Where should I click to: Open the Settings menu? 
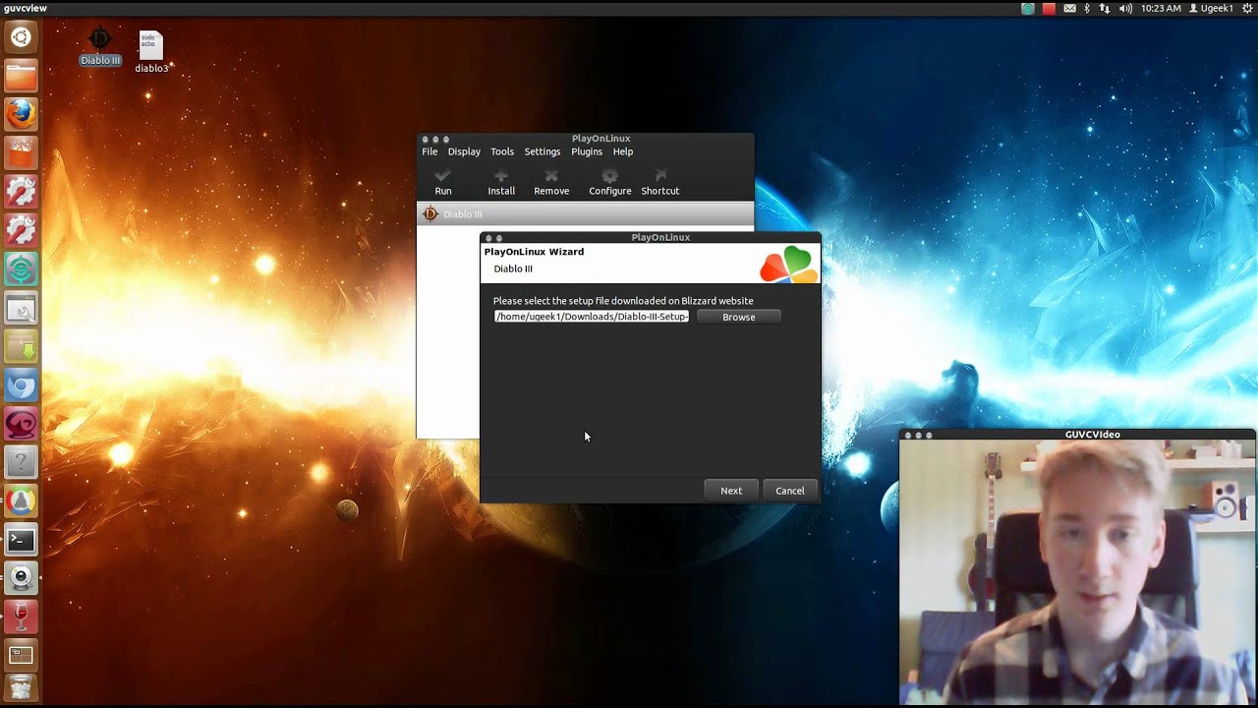tap(542, 151)
